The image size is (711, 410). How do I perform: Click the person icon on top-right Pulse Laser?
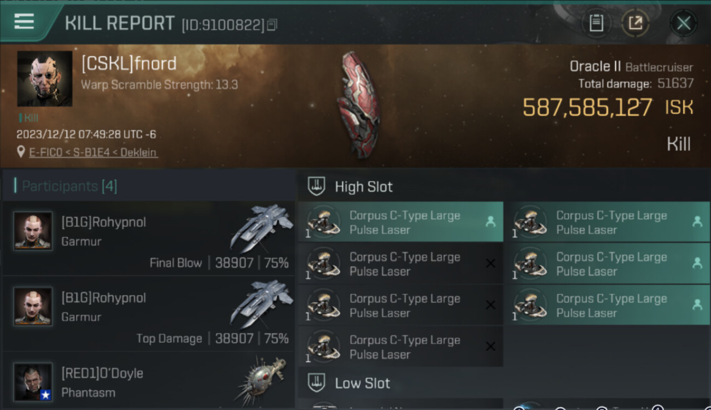(x=697, y=221)
